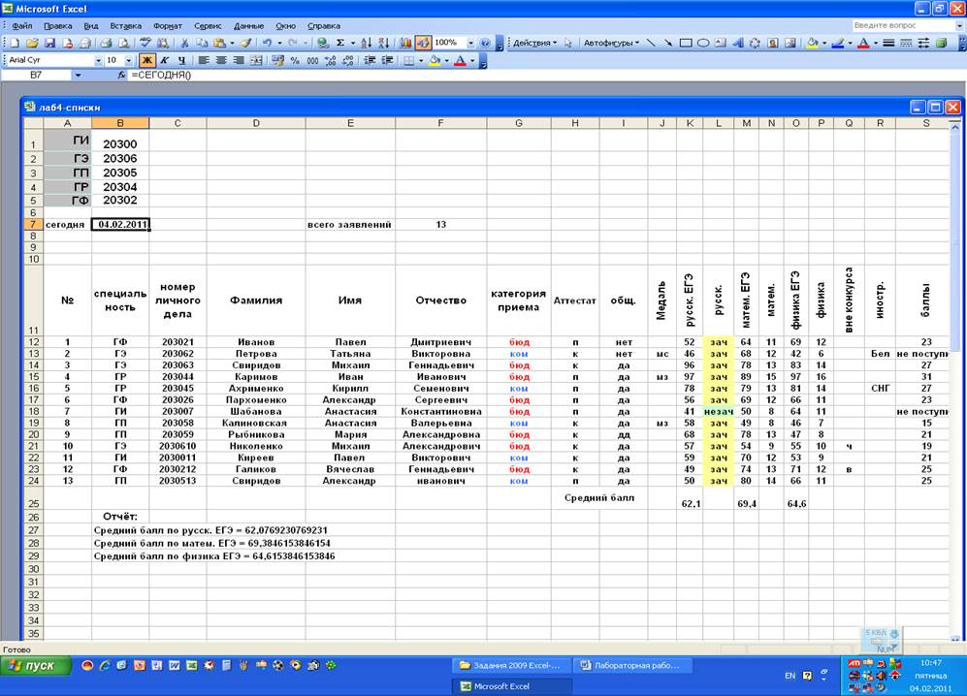967x696 pixels.
Task: Click the Save icon in the toolbar
Action: click(x=51, y=43)
